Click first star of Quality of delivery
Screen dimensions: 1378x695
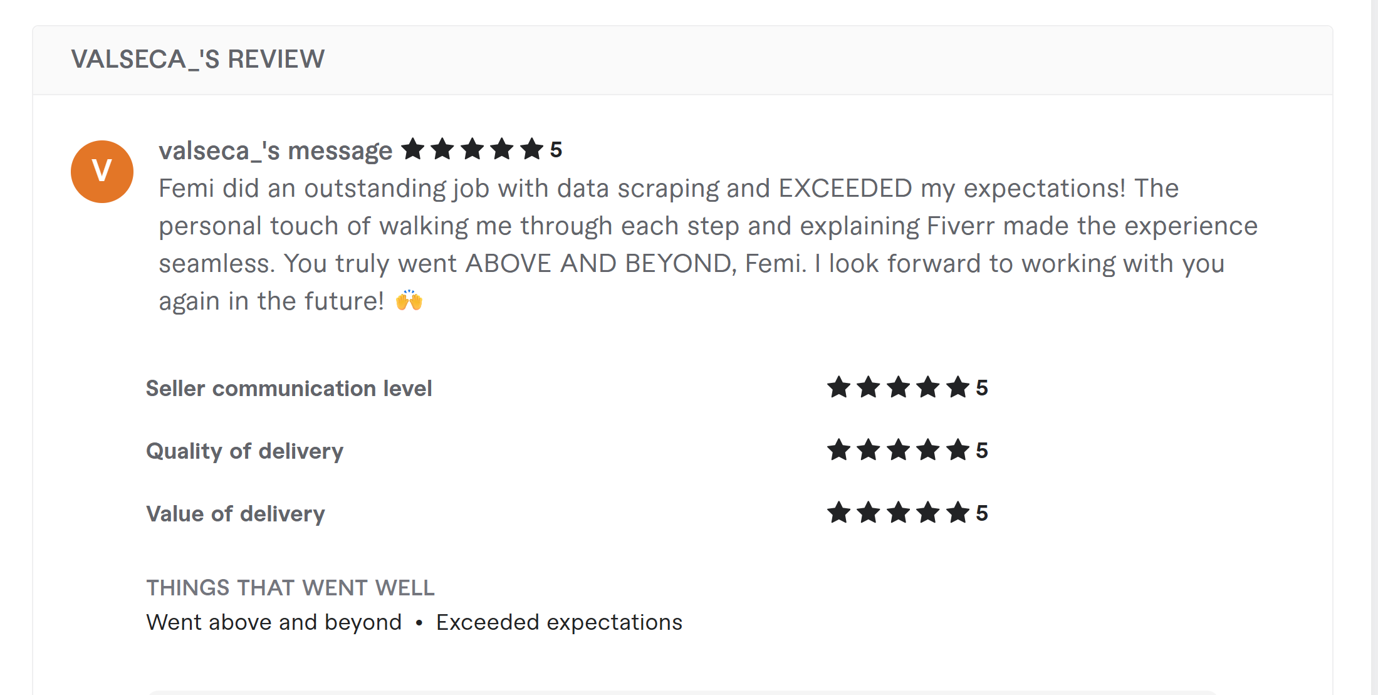pyautogui.click(x=838, y=450)
